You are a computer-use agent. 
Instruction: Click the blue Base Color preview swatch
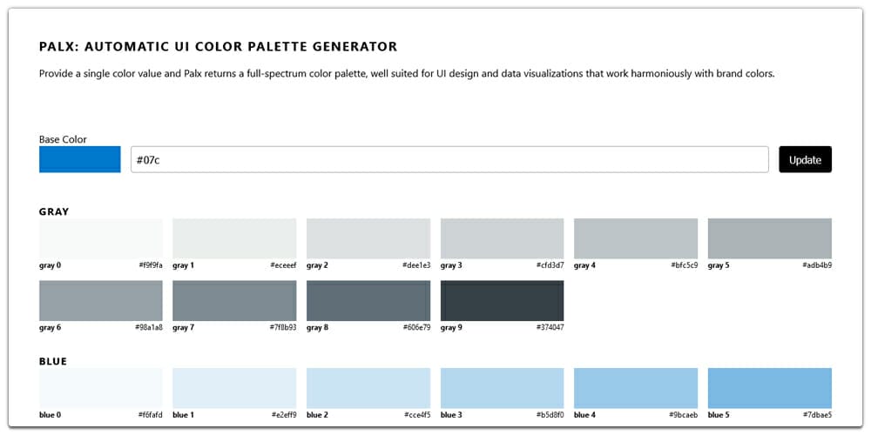click(x=80, y=160)
